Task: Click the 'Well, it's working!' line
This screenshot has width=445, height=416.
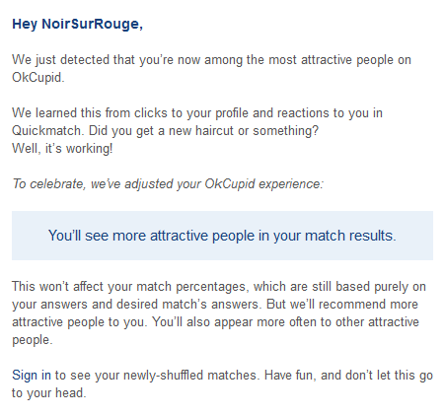Action: tap(62, 149)
